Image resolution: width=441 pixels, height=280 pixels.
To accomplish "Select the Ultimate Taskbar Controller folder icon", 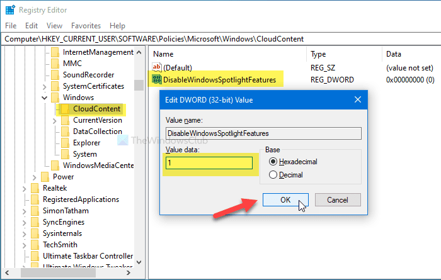I will coord(35,256).
